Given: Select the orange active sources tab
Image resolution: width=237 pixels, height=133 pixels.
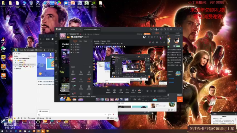Looking at the screenshot, I should [75, 41].
